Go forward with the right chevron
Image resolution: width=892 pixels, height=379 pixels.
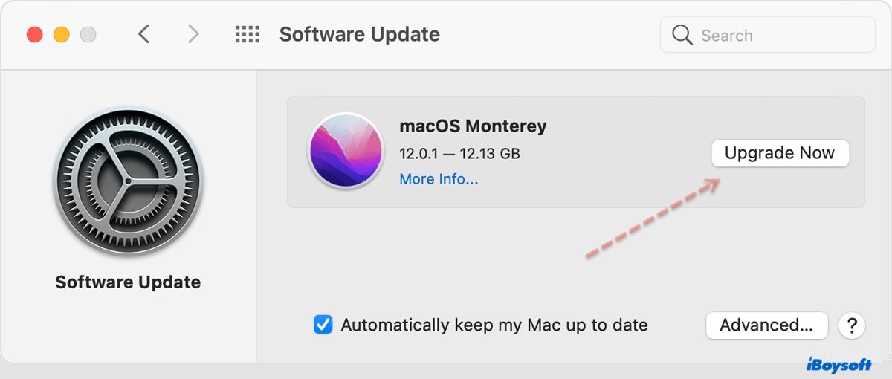click(x=193, y=34)
